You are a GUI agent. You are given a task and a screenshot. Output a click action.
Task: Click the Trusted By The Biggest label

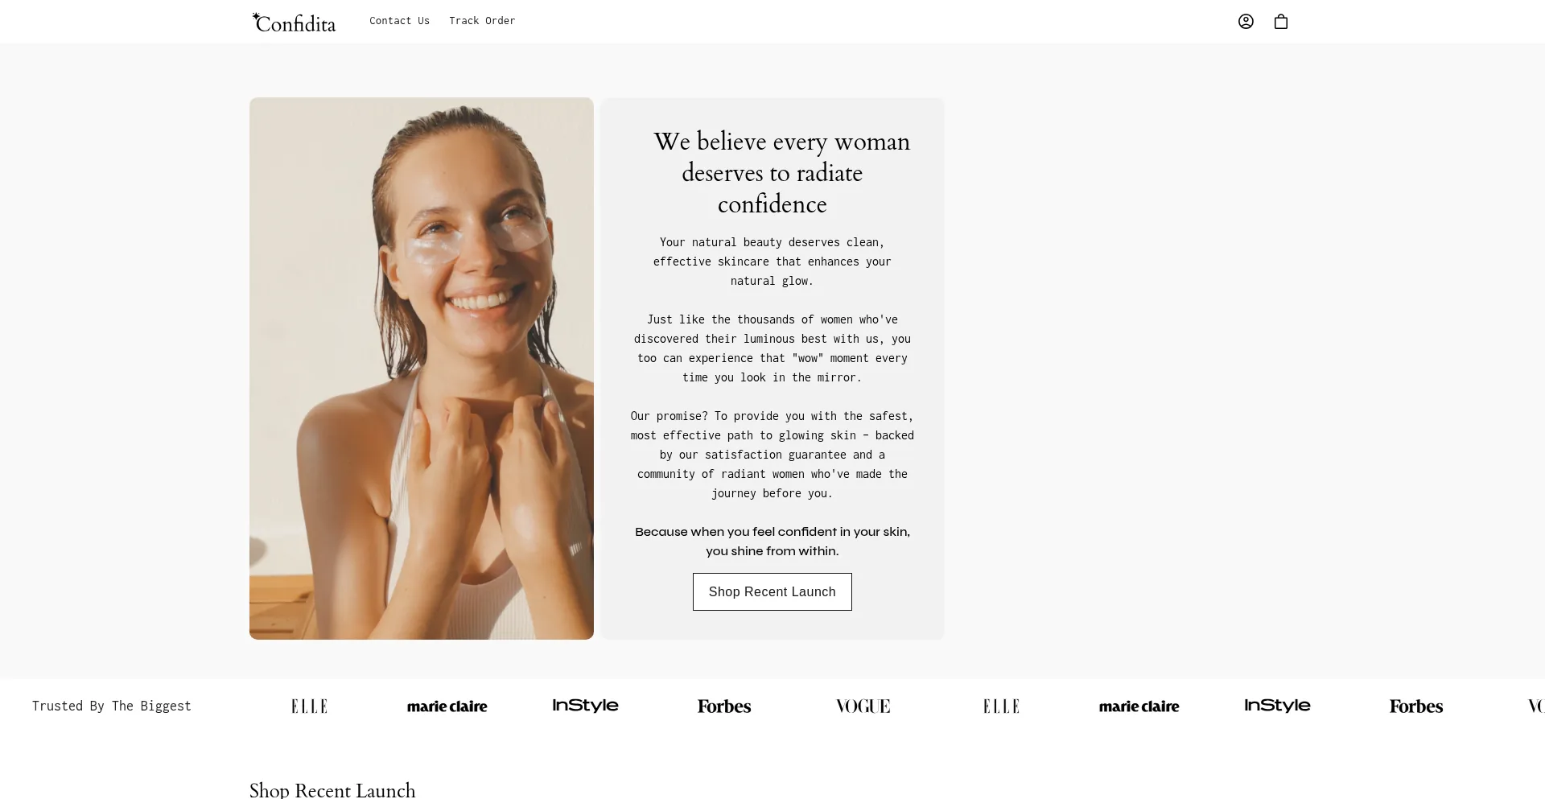[112, 706]
